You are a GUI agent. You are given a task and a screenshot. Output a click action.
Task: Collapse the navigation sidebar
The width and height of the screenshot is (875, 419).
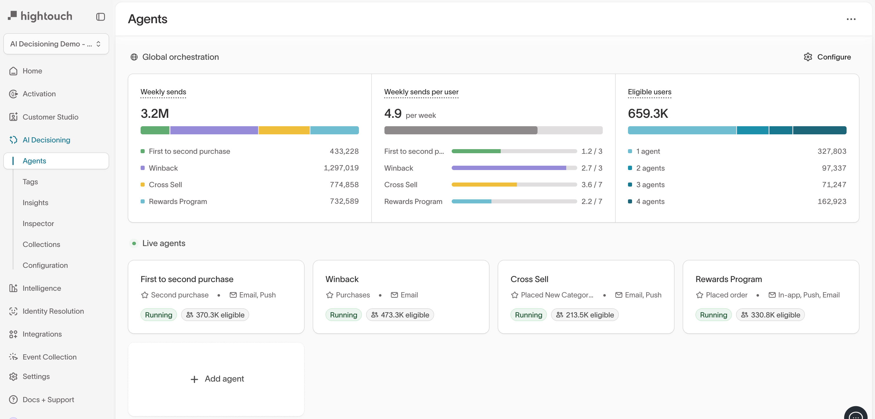[x=100, y=17]
